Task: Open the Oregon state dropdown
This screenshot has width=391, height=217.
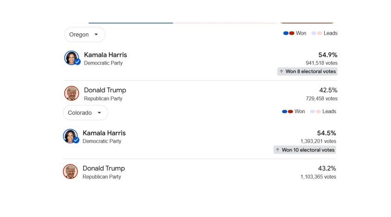Action: (x=85, y=34)
